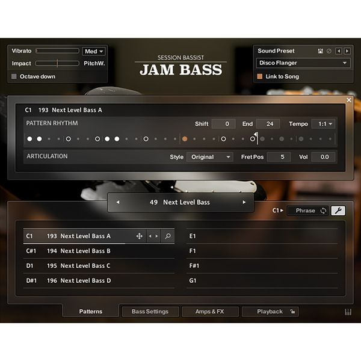Choose next pattern arrow on C1 row
The image size is (361, 361).
click(156, 236)
